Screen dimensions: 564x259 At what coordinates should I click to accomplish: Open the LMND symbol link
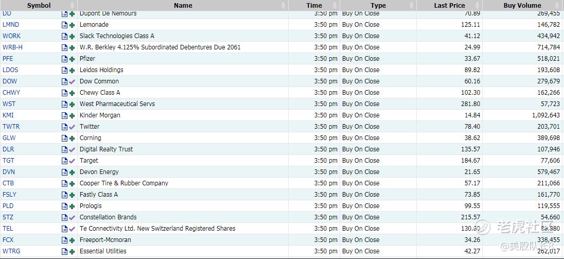[x=11, y=25]
